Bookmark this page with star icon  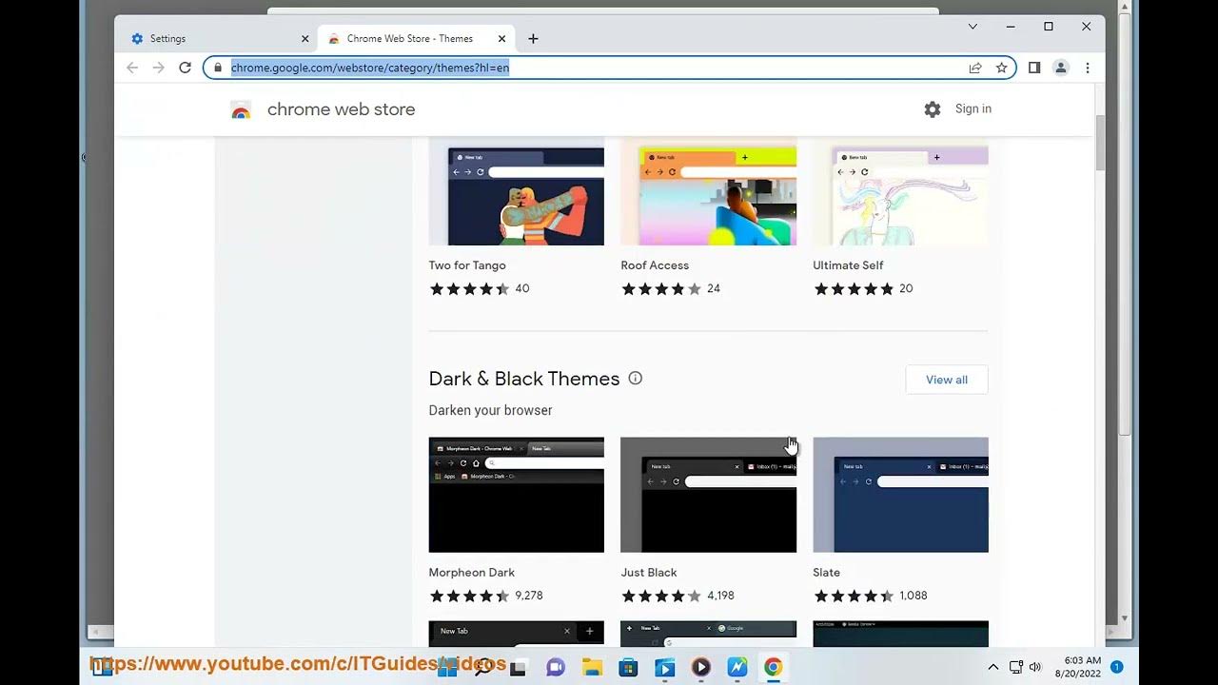pos(1002,68)
